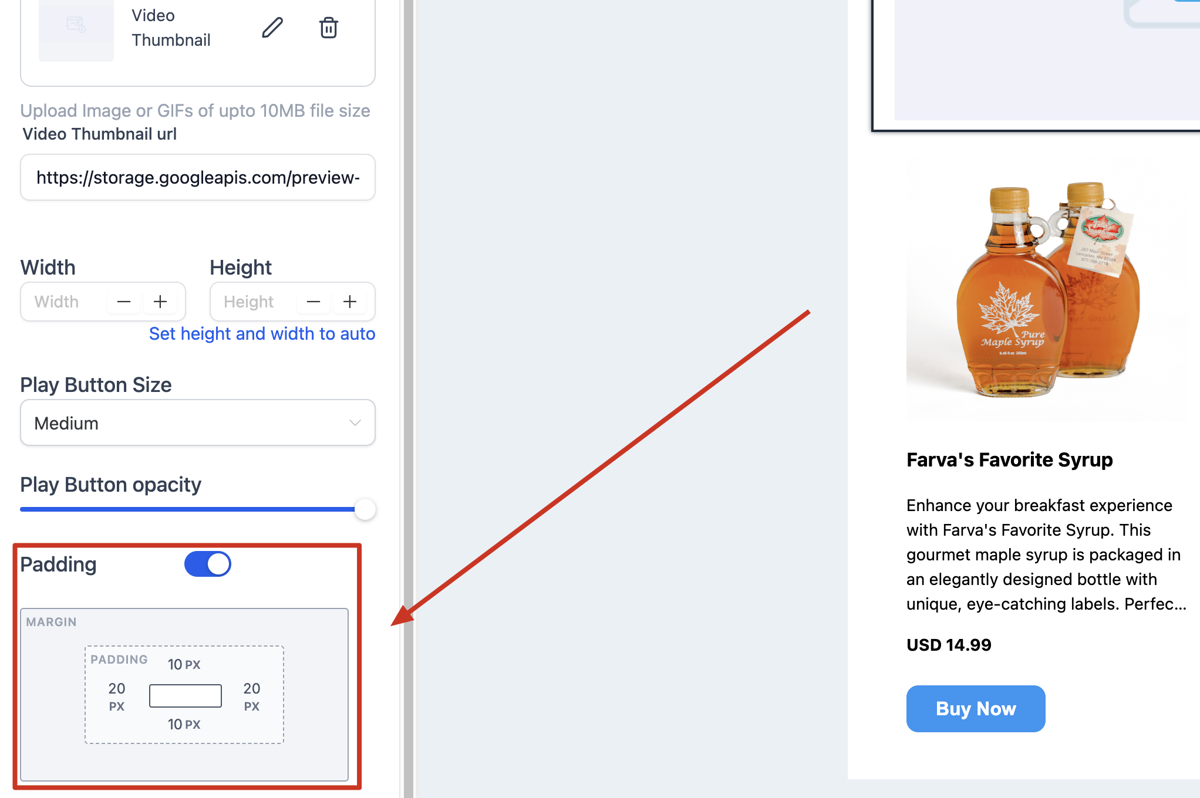This screenshot has width=1200, height=798.
Task: Click the Buy Now button
Action: click(976, 708)
